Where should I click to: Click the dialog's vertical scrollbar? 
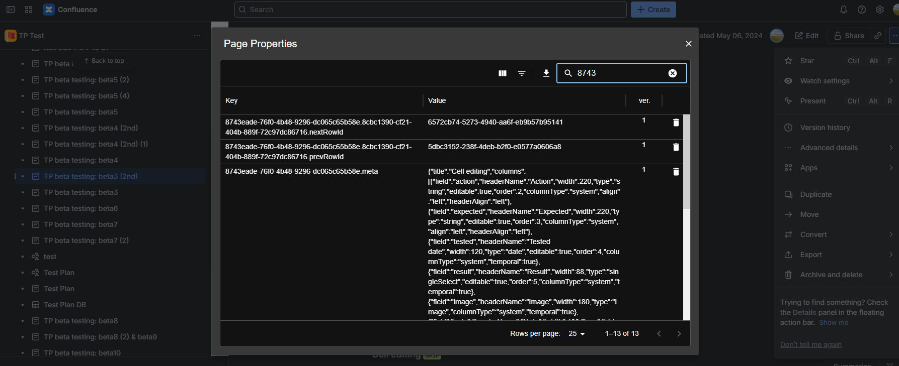(x=686, y=161)
